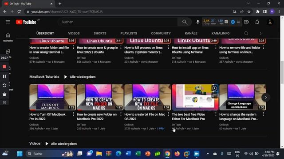Open Startseite in the sidebar

(x=8, y=37)
